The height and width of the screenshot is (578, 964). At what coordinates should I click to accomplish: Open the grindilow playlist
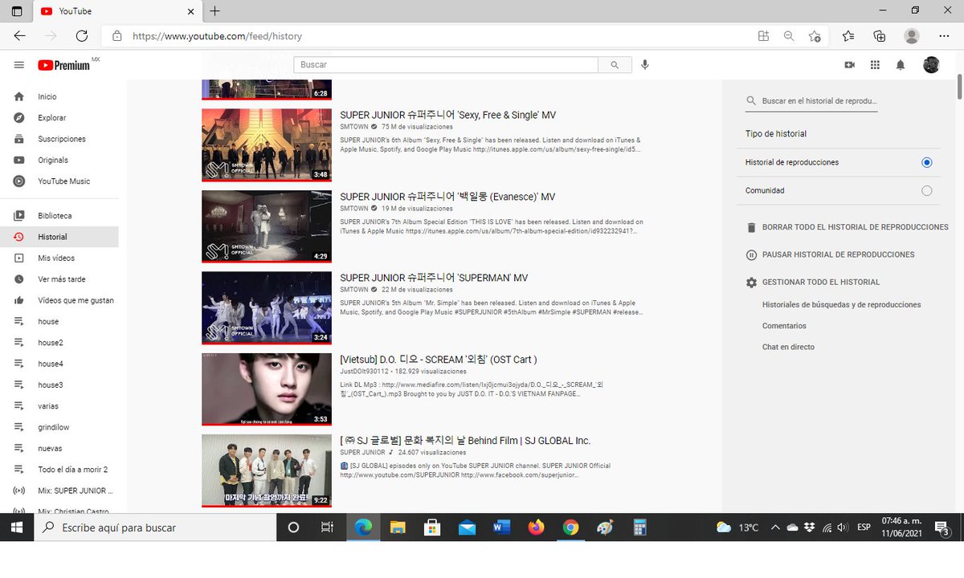coord(59,427)
